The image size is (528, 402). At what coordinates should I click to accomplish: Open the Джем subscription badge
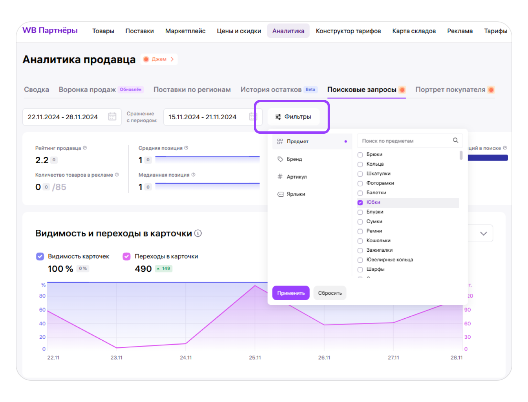(159, 59)
